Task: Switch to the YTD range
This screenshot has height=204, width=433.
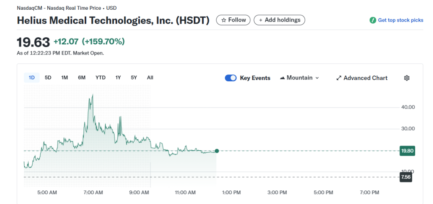Action: click(x=100, y=77)
